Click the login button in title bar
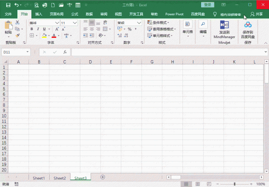269x187 pixels. (208, 5)
